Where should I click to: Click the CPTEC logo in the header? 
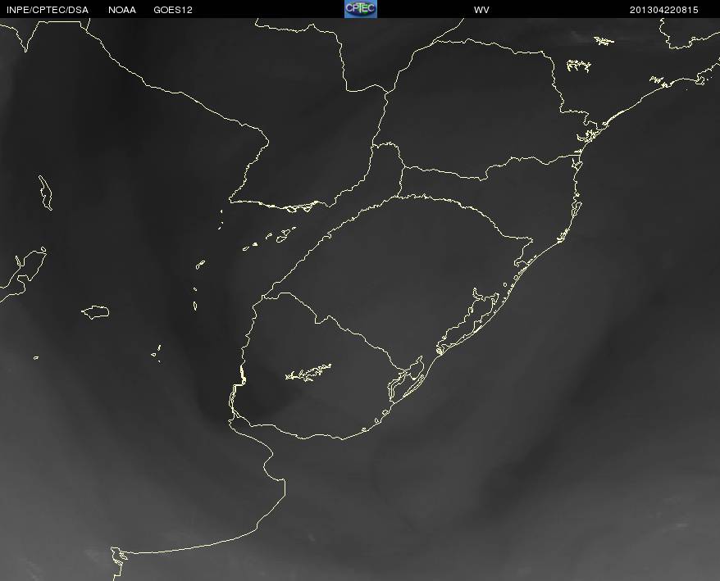361,9
